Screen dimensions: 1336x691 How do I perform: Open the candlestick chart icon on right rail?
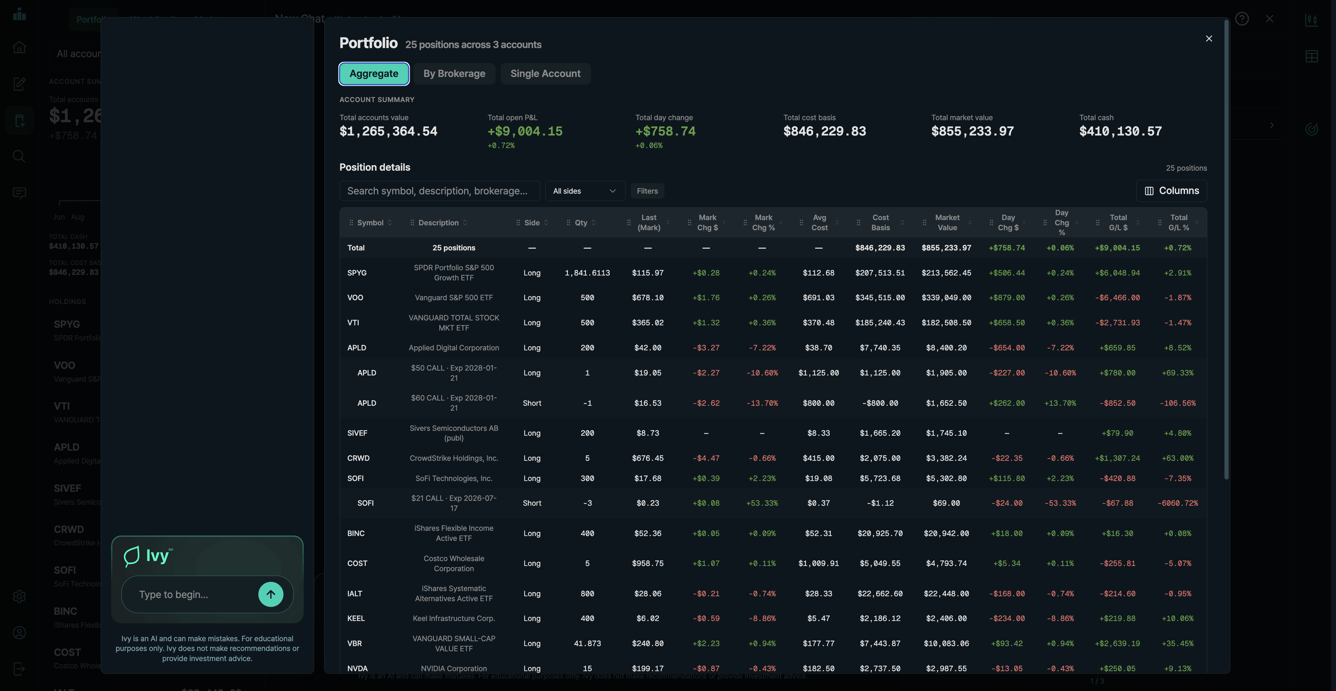coord(1312,20)
